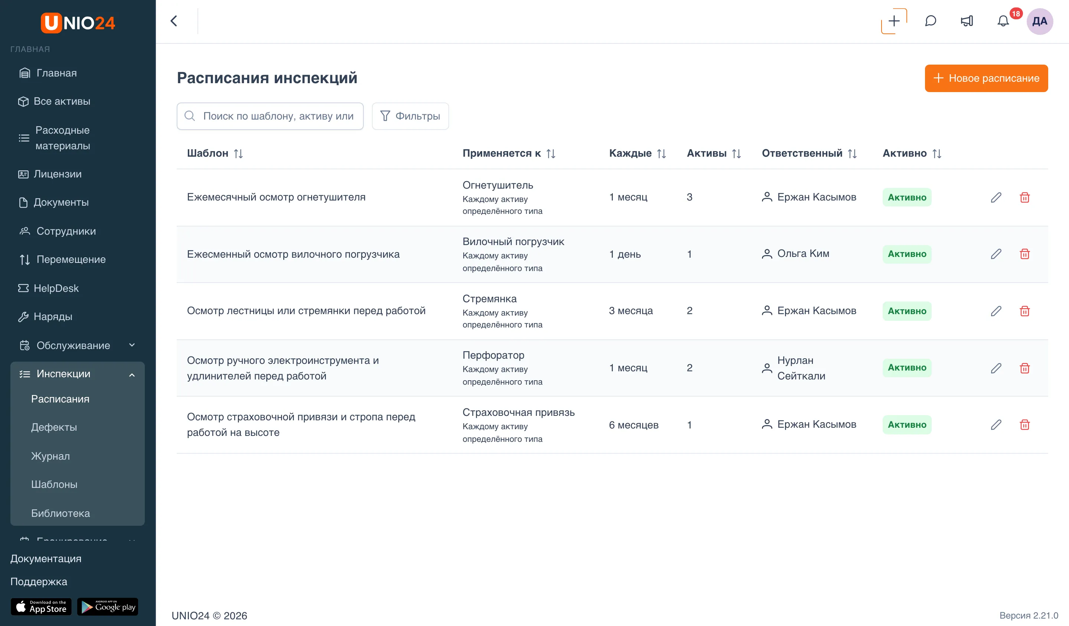Viewport: 1069px width, 626px height.
Task: Edit the Осмотр лестницы или стремянки schedule
Action: pyautogui.click(x=996, y=311)
